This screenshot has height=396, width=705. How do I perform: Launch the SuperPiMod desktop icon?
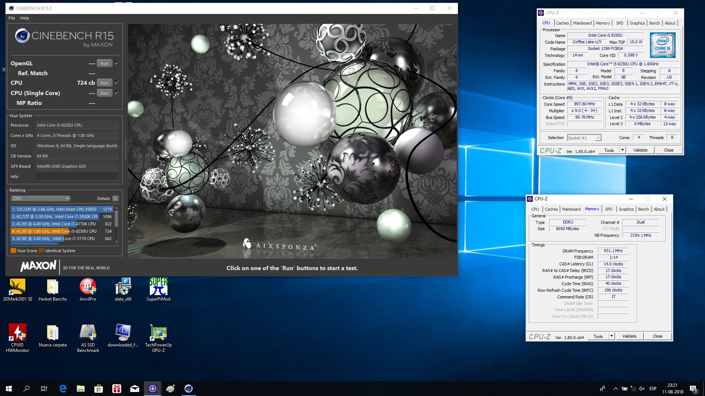(x=158, y=290)
